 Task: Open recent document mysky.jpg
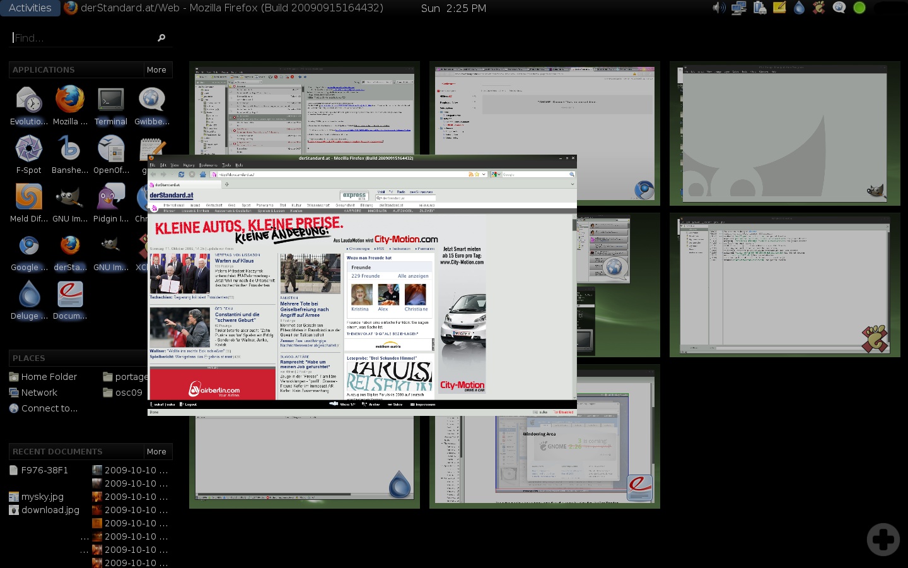tap(37, 497)
